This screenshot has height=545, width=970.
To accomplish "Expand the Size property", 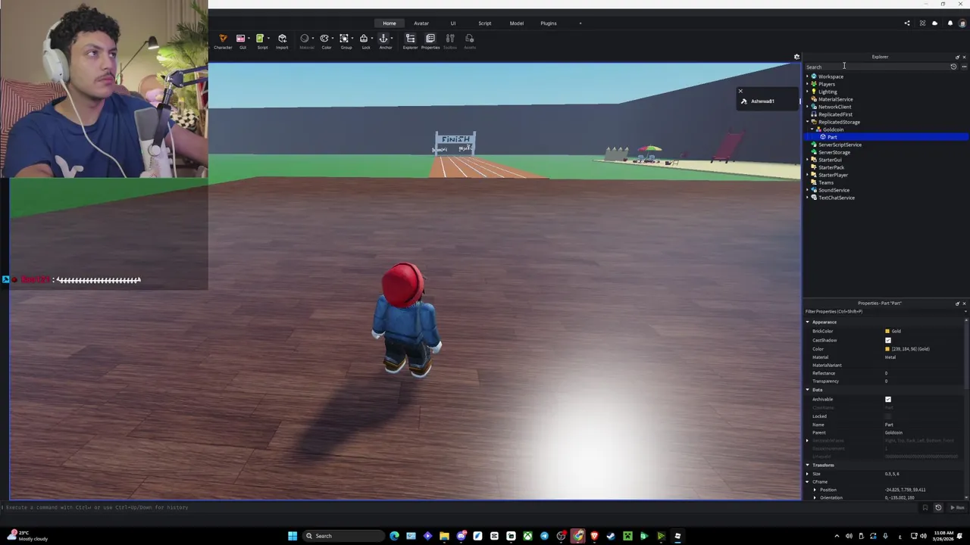I will click(x=808, y=474).
